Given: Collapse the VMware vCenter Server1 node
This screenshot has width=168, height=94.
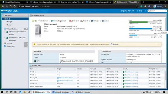Looking at the screenshot, I should point(5,32).
